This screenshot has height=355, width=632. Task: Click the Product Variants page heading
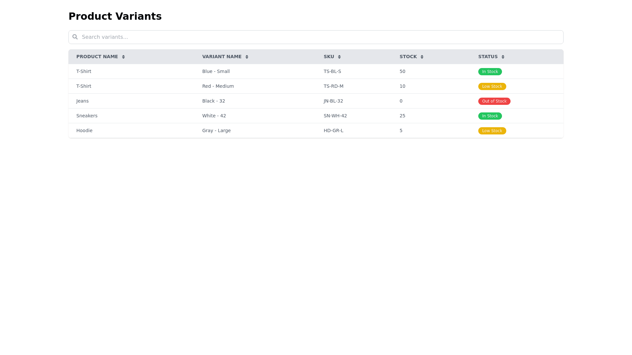[x=115, y=16]
